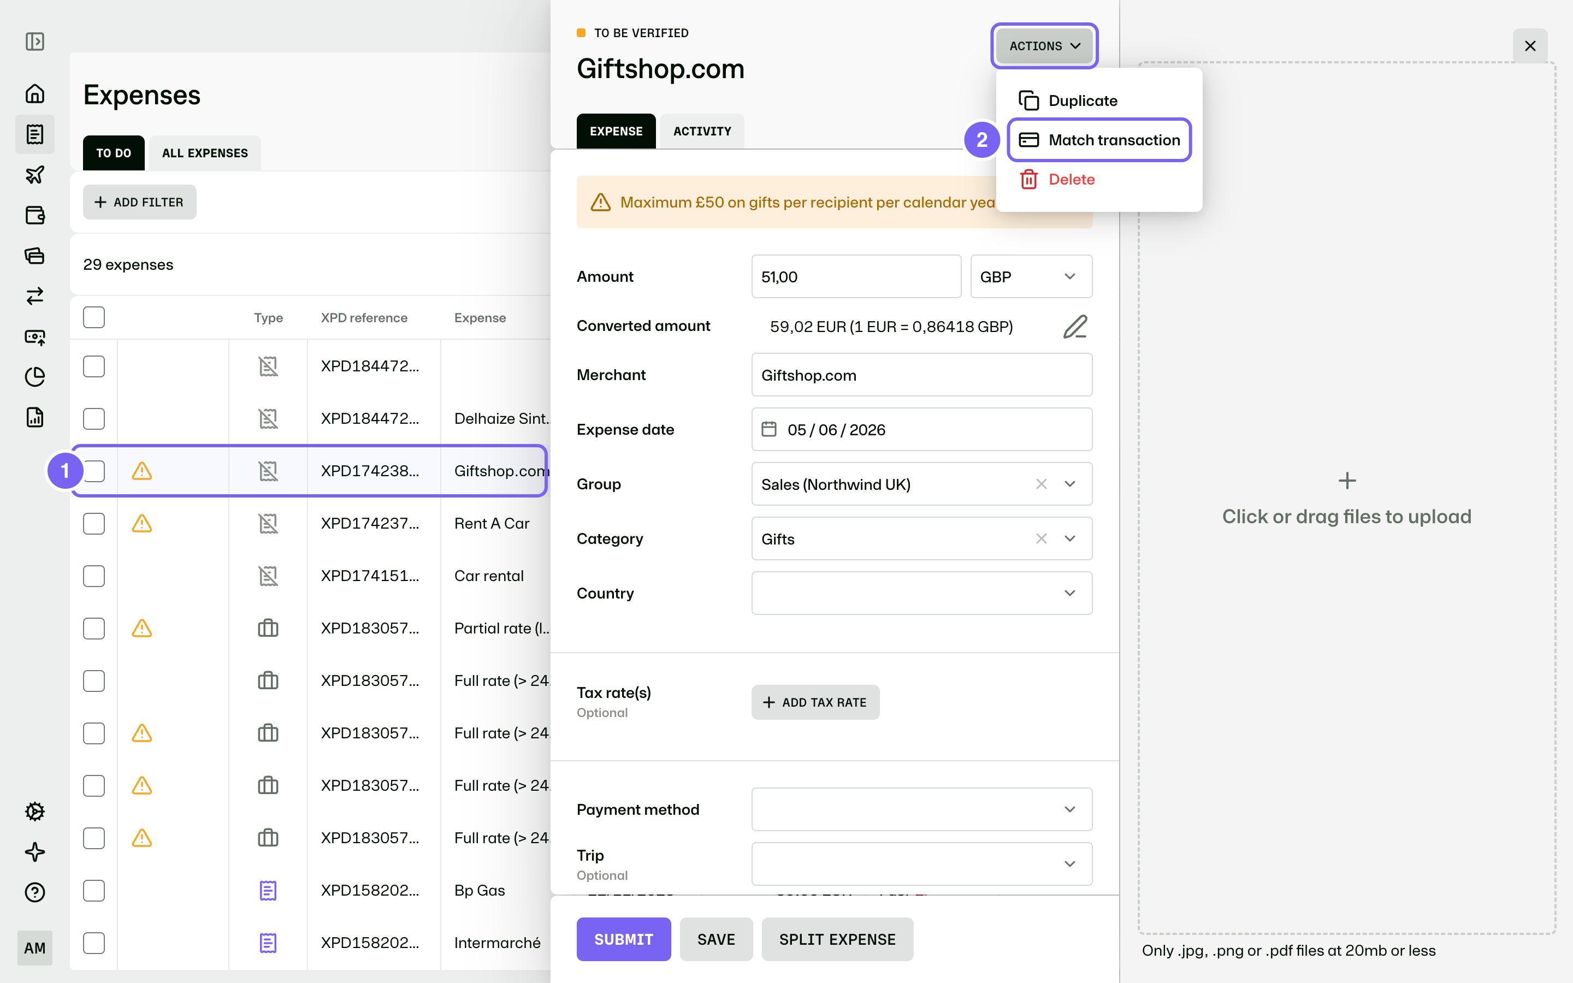Open the sparkle AI icon in sidebar

(x=34, y=852)
